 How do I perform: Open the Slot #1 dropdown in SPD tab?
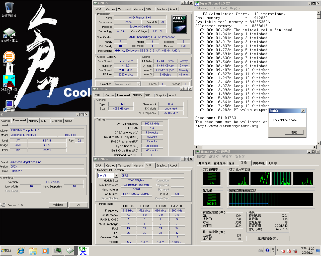(x=116, y=175)
